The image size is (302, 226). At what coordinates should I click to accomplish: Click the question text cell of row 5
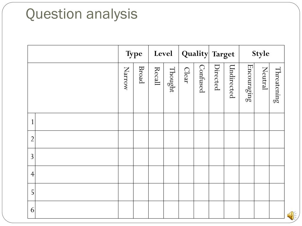(x=77, y=192)
